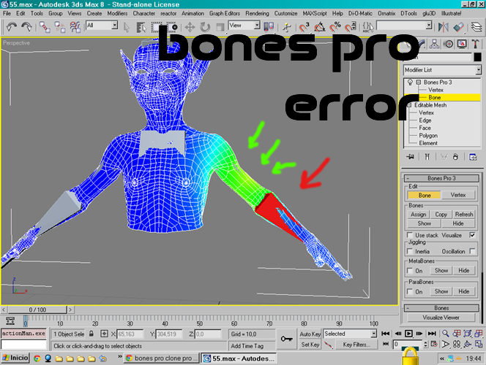Toggle Spinner Snap

pyautogui.click(x=351, y=27)
